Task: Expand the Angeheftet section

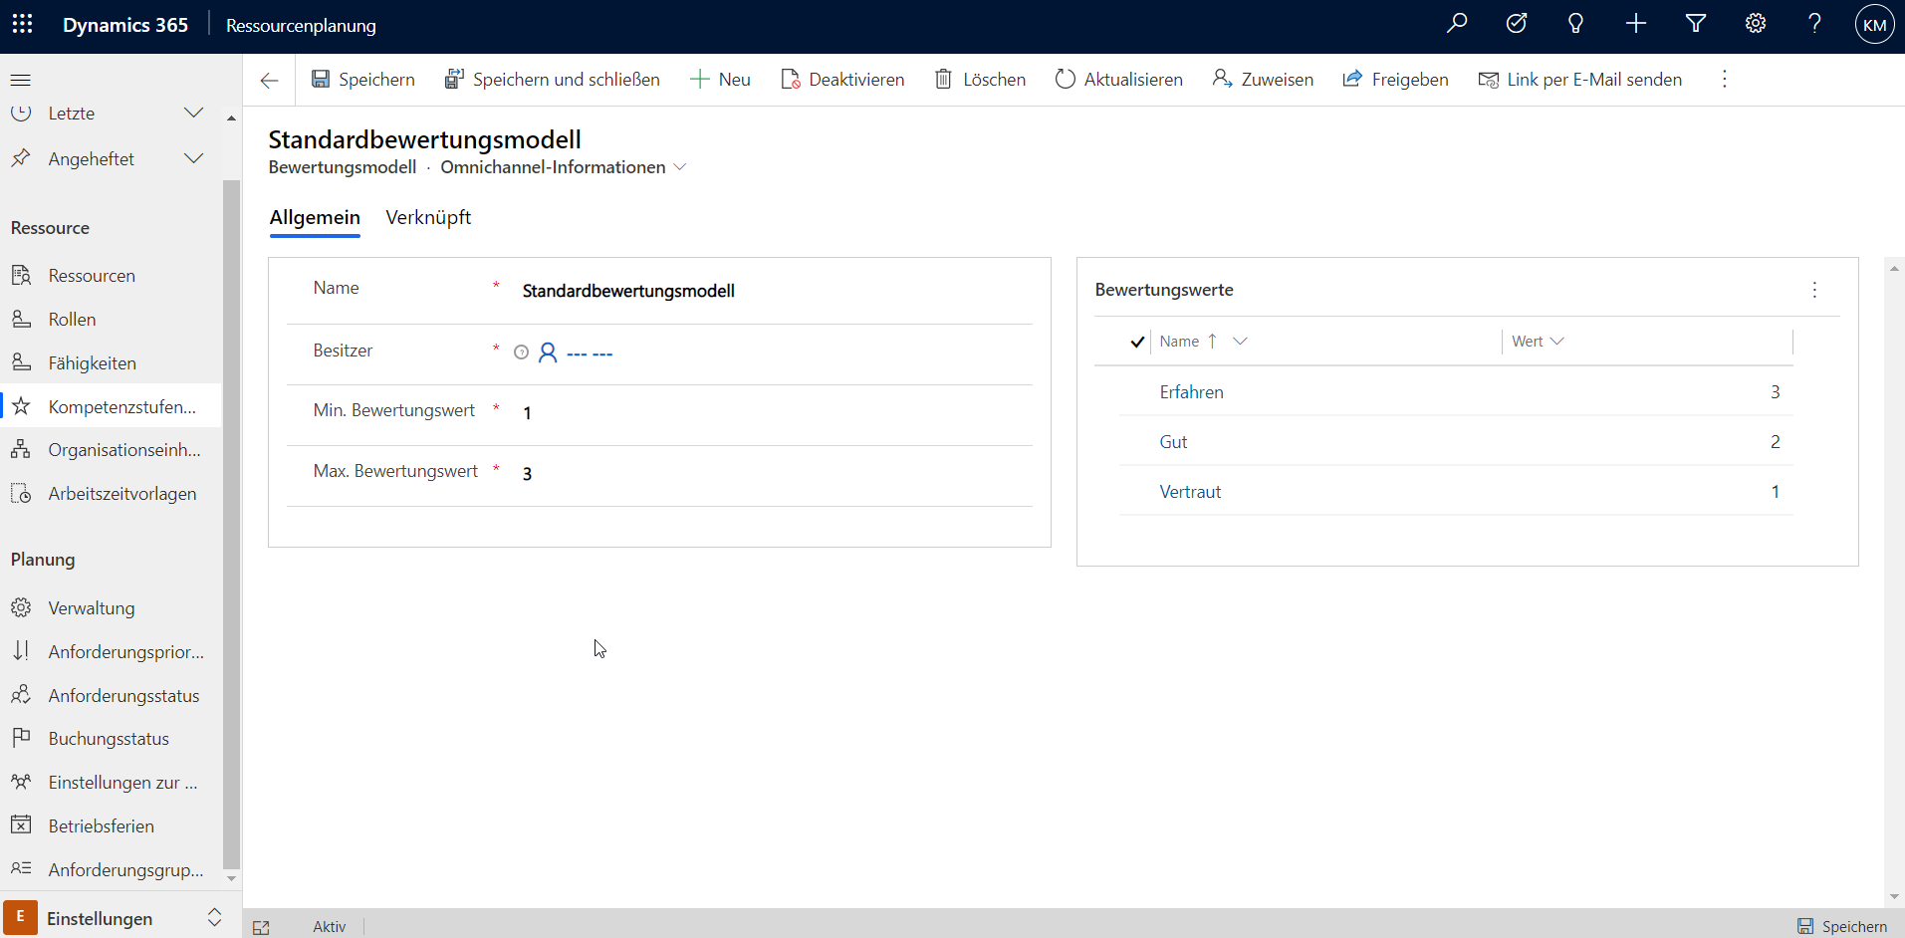Action: (194, 158)
